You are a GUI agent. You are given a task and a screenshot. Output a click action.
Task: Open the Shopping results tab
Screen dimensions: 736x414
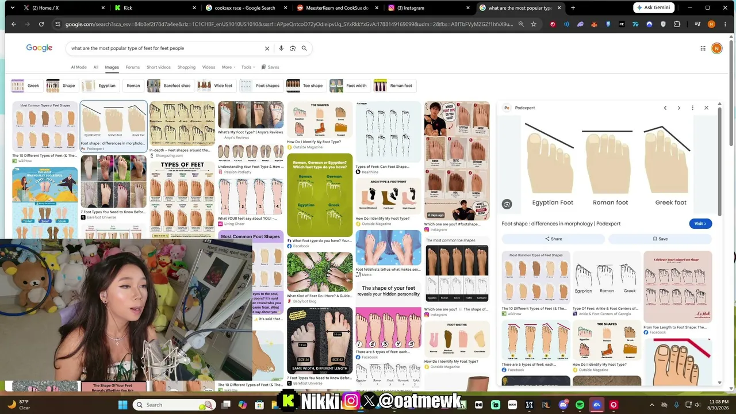186,67
